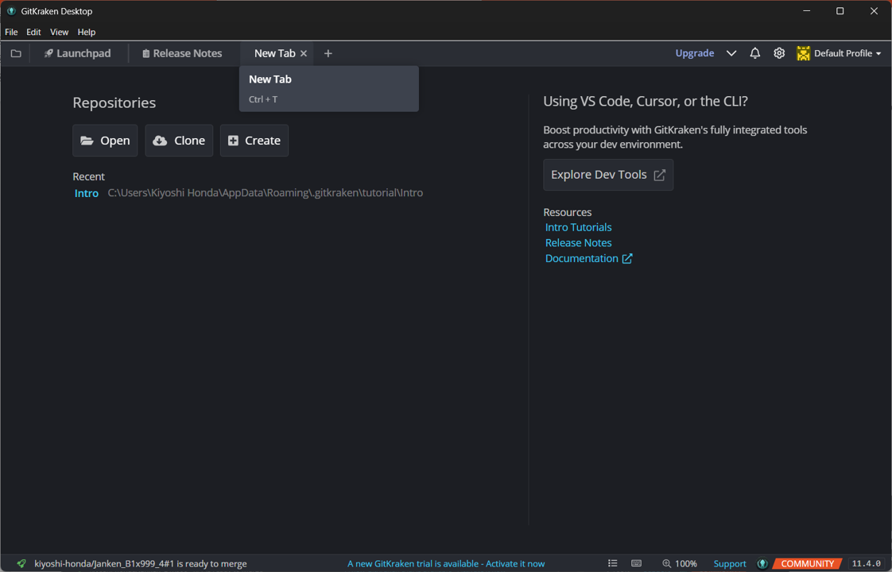Close the New Tab tab
Screen dimensions: 892x572
pos(304,53)
